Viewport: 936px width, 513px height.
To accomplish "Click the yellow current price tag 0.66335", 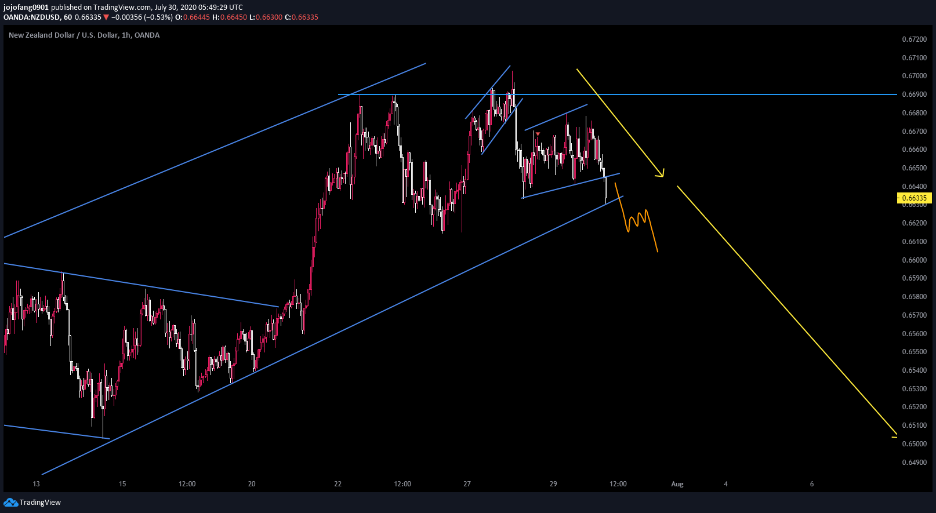I will click(x=915, y=198).
